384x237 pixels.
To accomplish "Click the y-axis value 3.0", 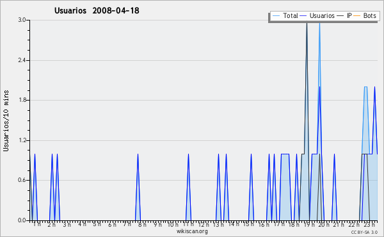I will coord(22,20).
